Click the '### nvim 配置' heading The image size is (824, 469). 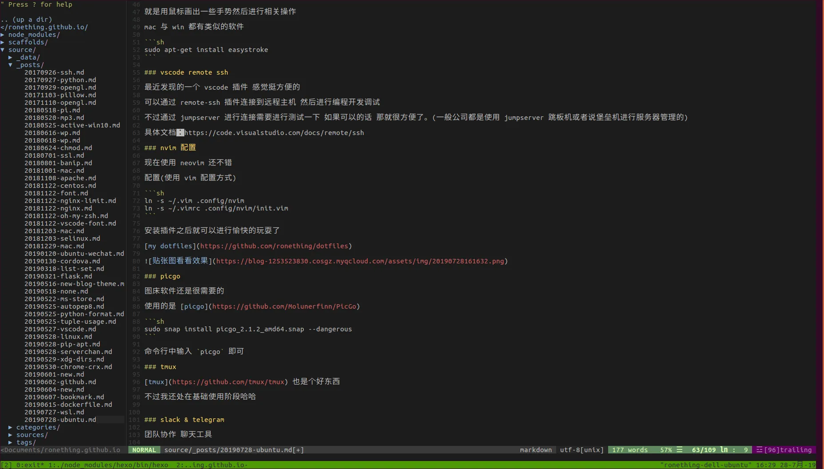coord(170,147)
